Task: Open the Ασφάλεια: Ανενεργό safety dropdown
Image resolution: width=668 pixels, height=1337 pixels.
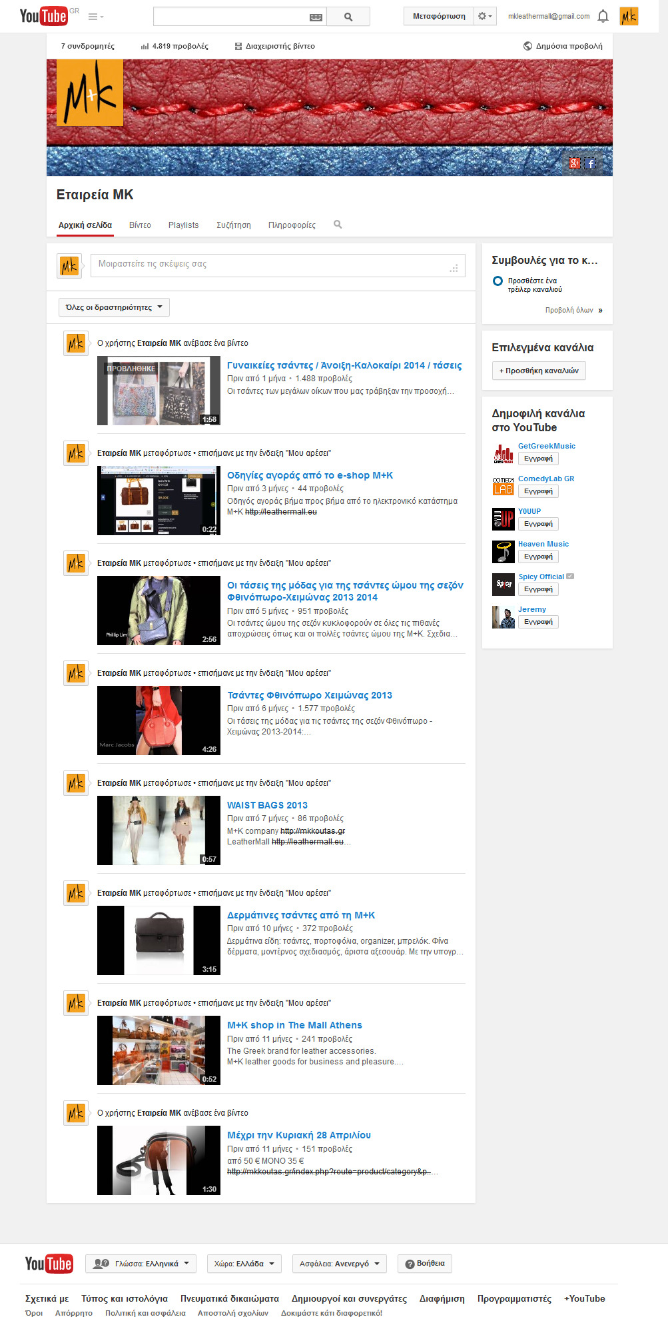Action: coord(340,1264)
